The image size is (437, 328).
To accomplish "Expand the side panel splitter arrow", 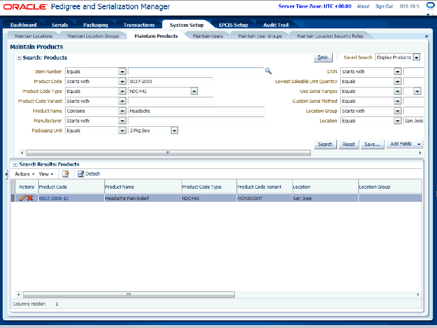I will click(x=7, y=174).
